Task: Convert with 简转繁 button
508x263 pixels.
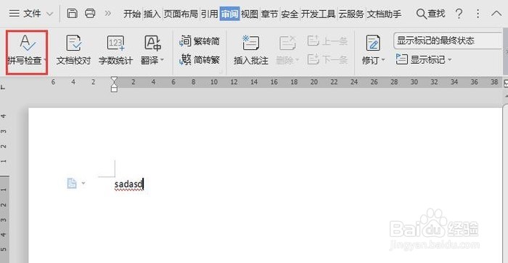Action: [200, 60]
